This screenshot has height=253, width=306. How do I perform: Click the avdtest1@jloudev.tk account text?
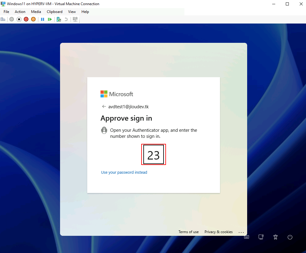[x=129, y=107]
